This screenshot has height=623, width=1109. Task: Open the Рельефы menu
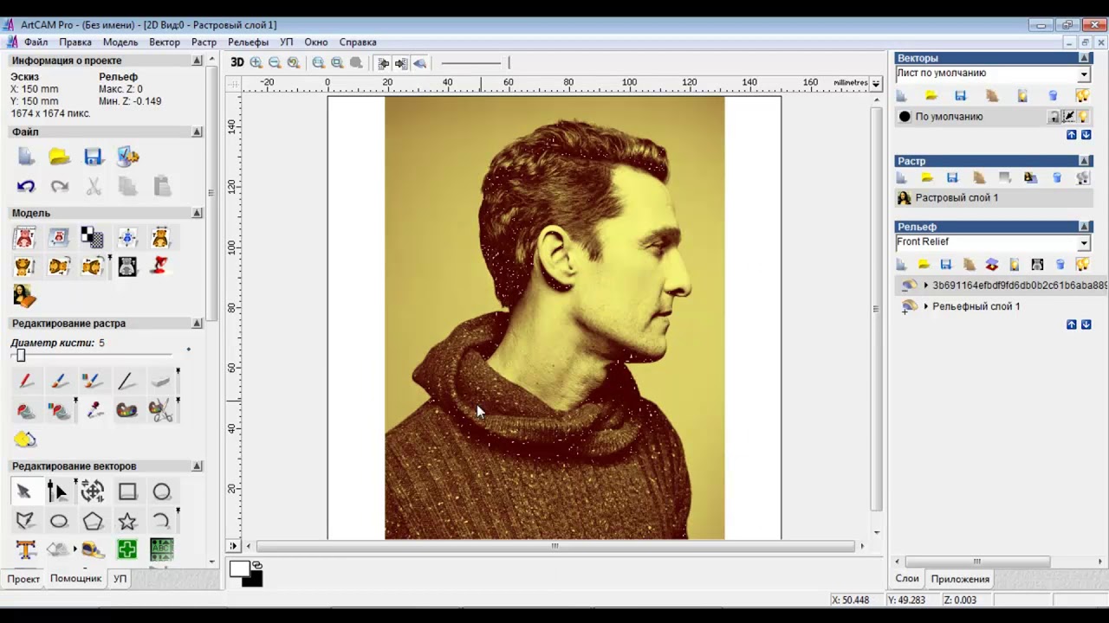[248, 42]
